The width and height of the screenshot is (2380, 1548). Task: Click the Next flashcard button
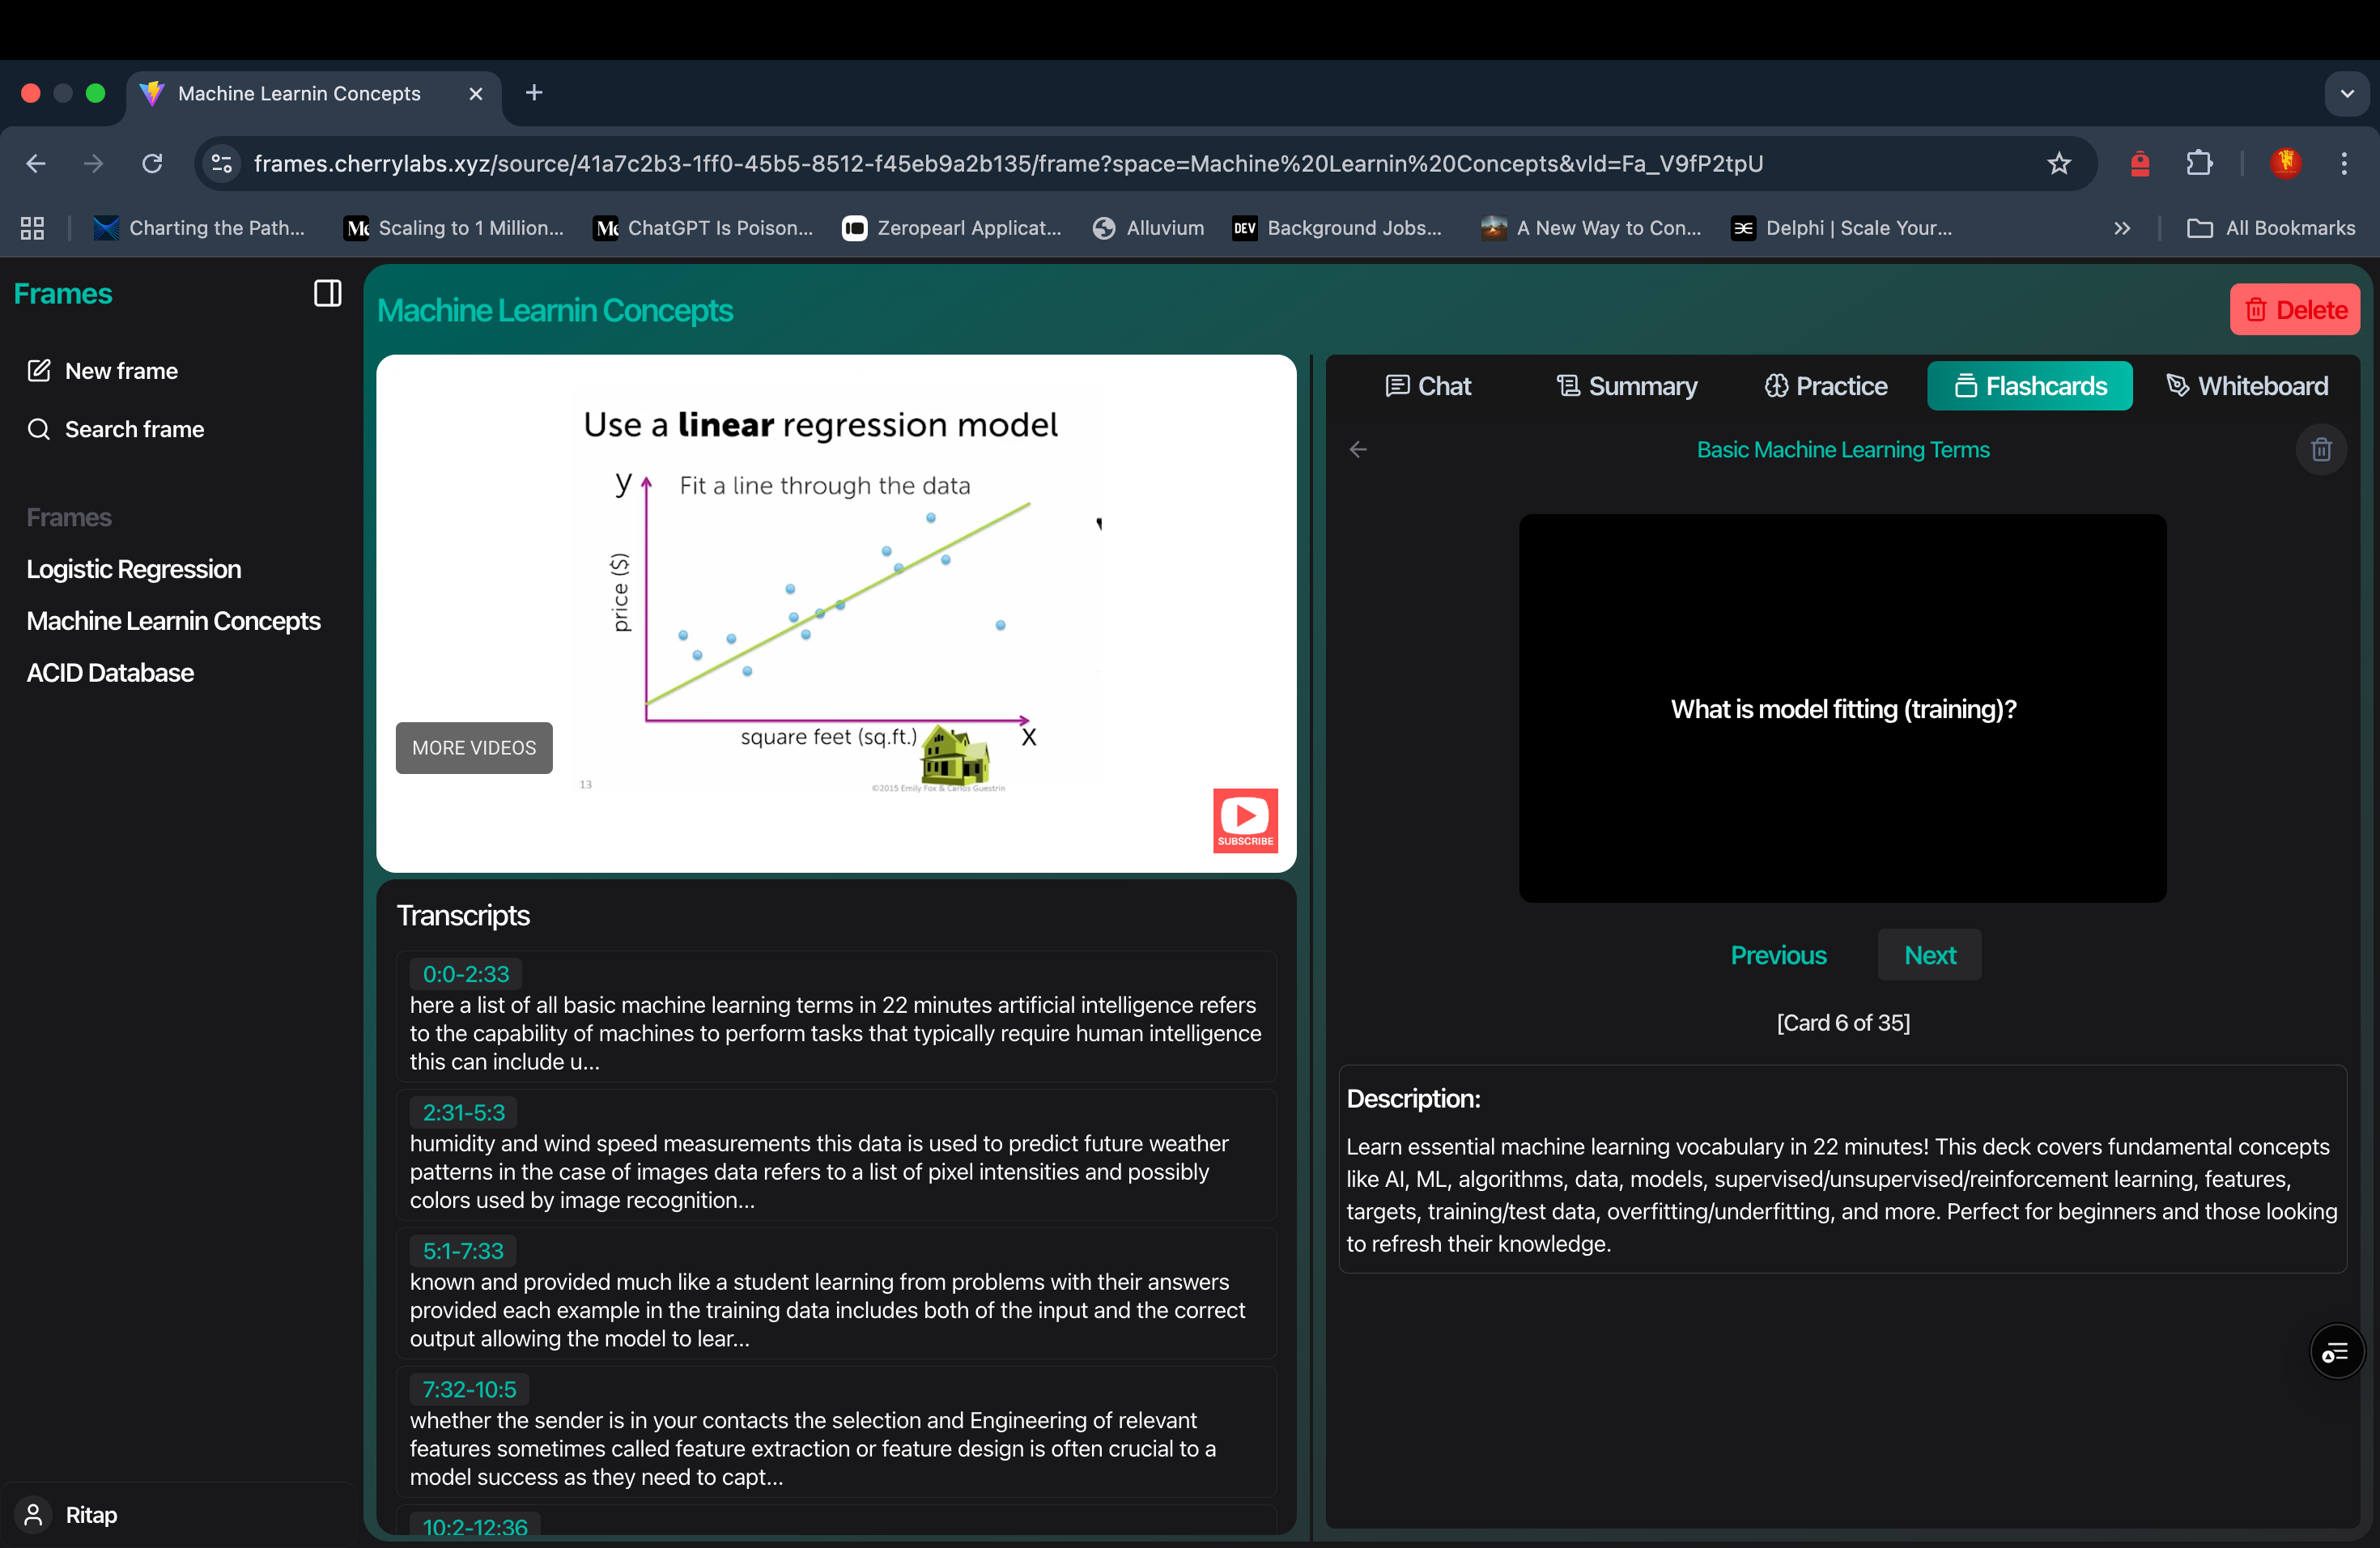pyautogui.click(x=1929, y=955)
